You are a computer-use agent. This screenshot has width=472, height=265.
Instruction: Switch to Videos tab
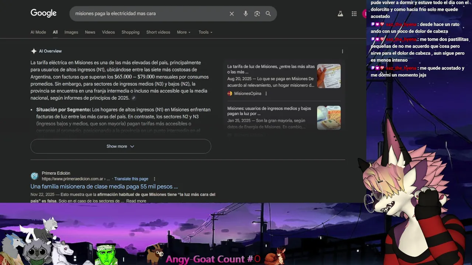click(x=108, y=32)
